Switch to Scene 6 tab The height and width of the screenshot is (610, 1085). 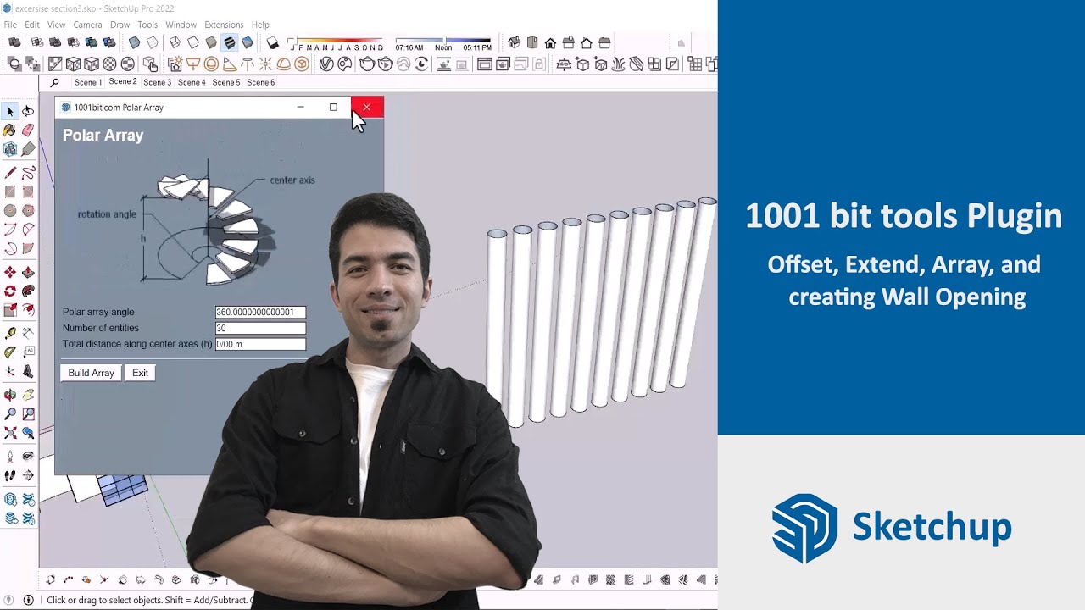260,82
